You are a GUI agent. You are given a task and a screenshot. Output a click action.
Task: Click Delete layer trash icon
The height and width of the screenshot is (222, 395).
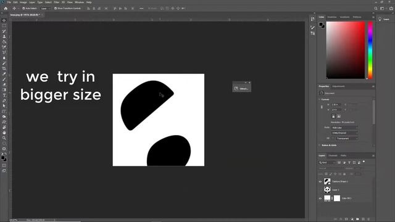(x=369, y=220)
